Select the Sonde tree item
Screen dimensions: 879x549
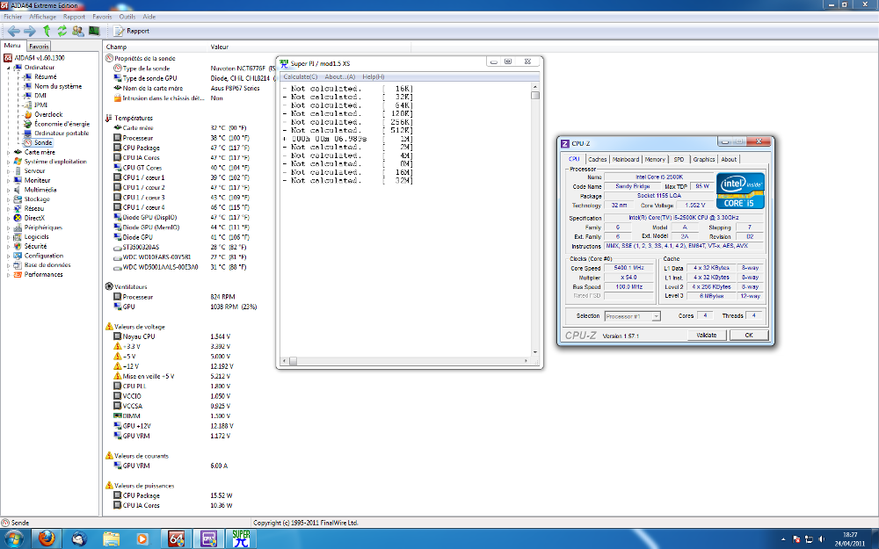(43, 143)
